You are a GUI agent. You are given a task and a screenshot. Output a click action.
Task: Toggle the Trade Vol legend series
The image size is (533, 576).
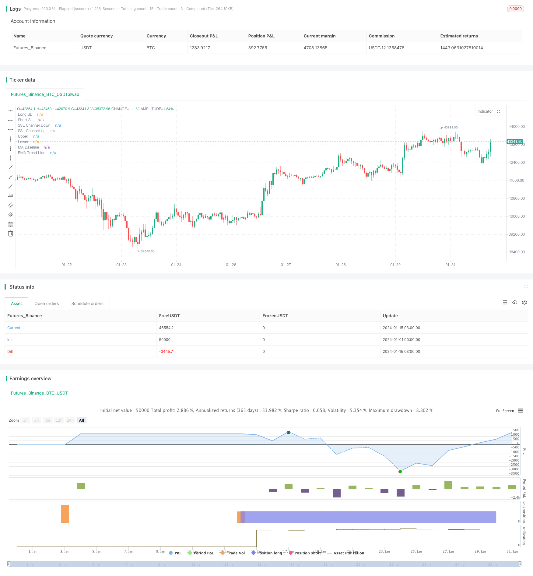[x=233, y=553]
